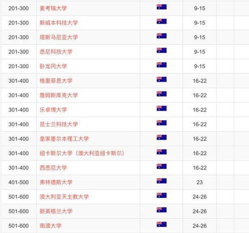The height and width of the screenshot is (233, 249).
Task: Visit the 塔斯马尼亚大学 link
Action: tap(59, 37)
